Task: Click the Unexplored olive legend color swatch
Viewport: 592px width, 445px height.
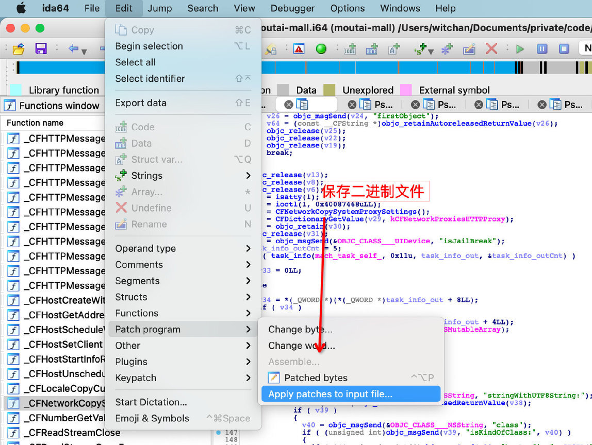Action: 329,90
